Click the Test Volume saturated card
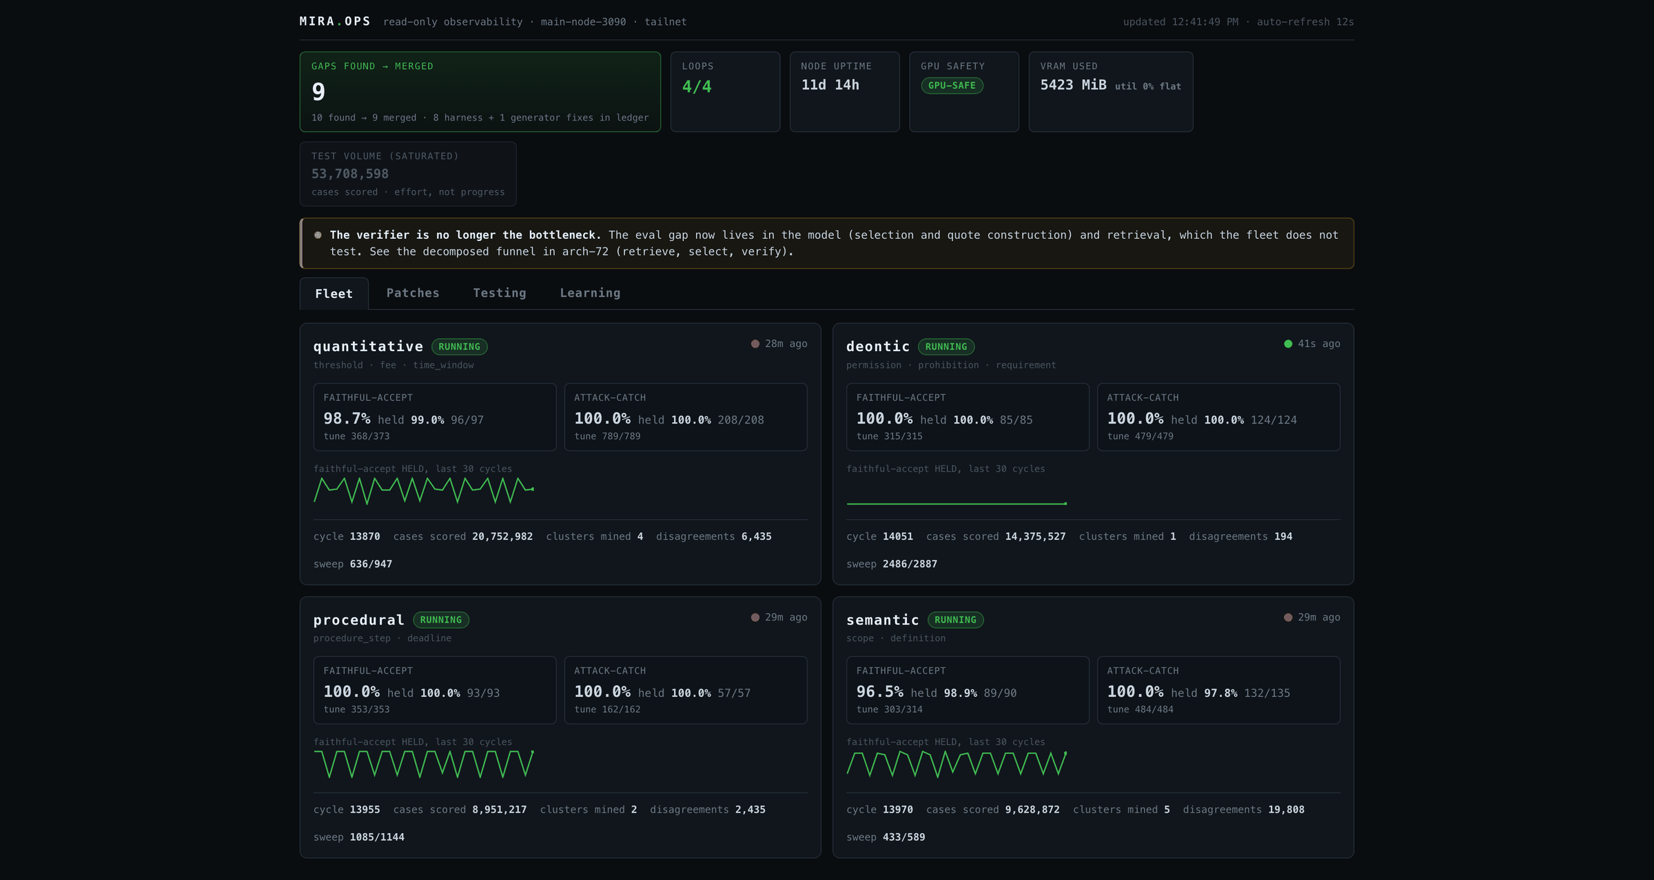The height and width of the screenshot is (880, 1654). (x=408, y=174)
